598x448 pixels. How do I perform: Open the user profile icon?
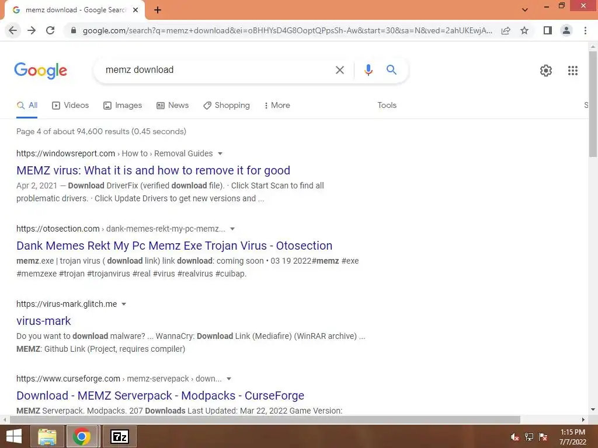pos(566,30)
